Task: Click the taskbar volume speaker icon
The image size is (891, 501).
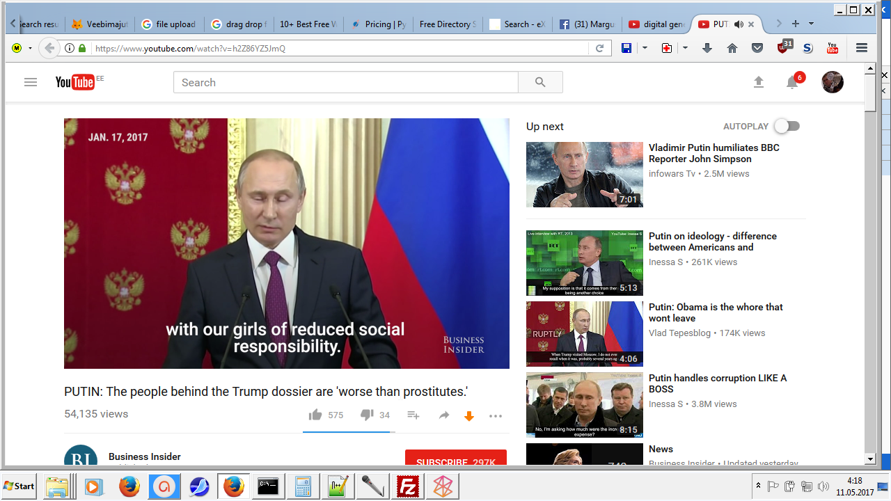Action: click(823, 486)
